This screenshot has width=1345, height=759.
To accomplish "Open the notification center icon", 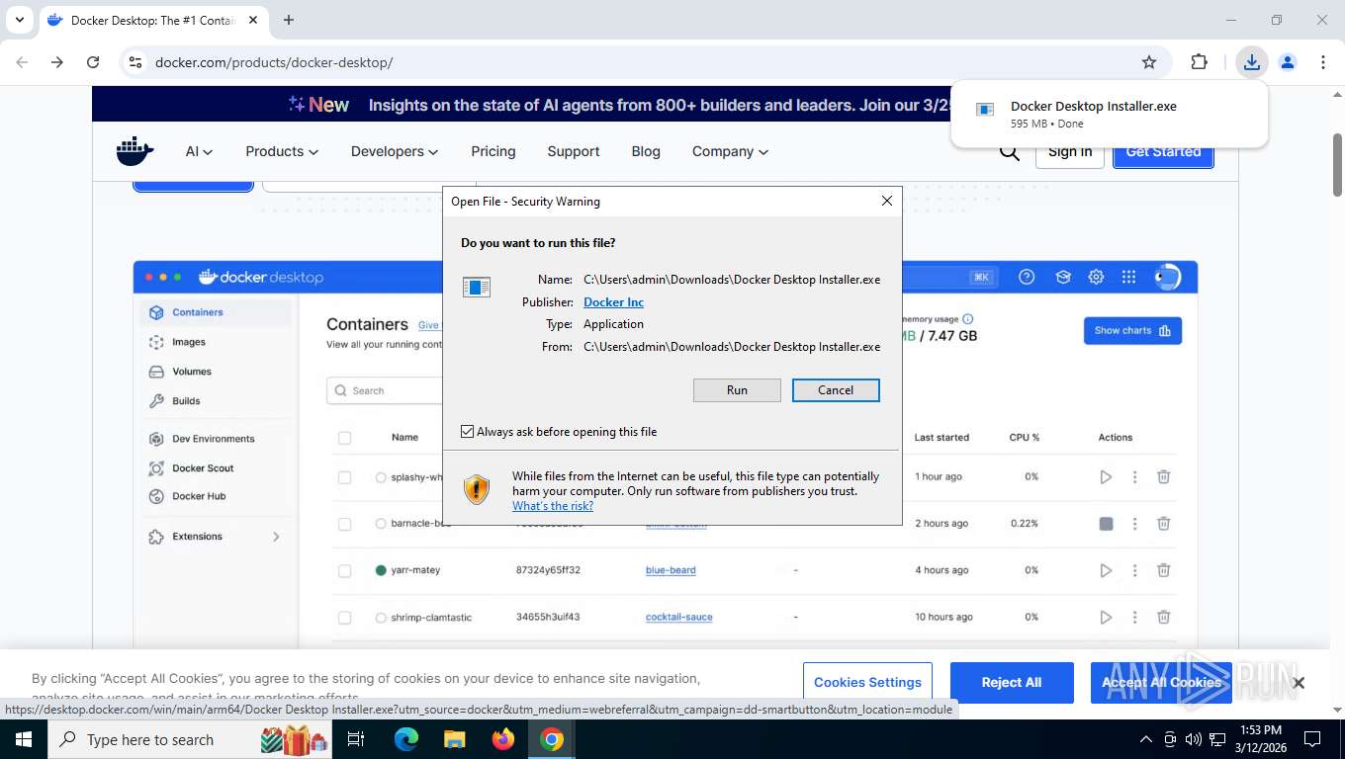I will coord(1312,739).
